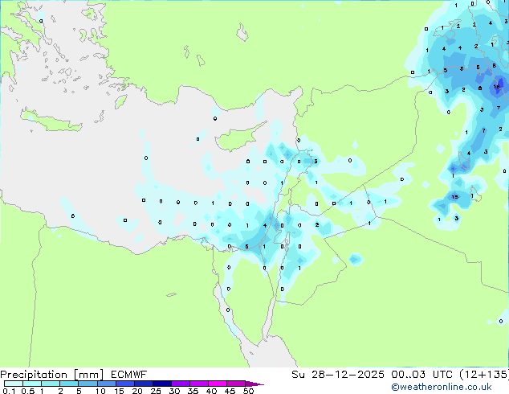Viewport: 509px width, 394px height.
Task: Pick the 15–20 mm legend color box
Action: tap(124, 384)
